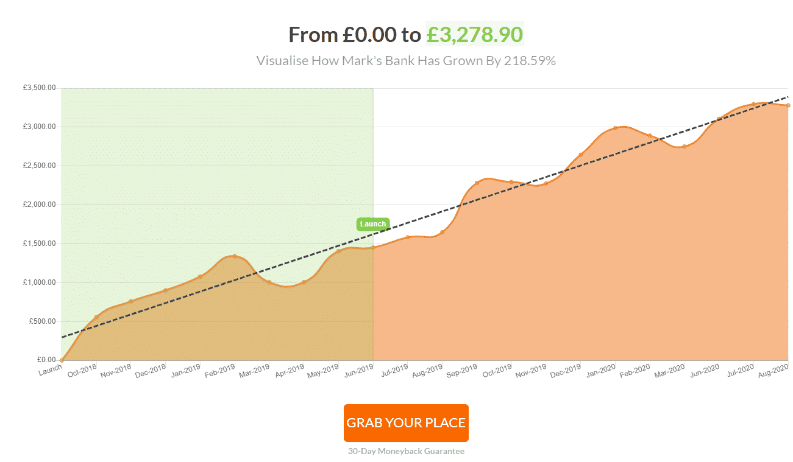
Task: Click the Jan-2020 peak data point
Action: 615,128
